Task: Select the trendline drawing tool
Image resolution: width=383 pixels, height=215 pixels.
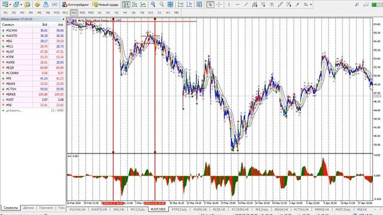Action: point(246,4)
